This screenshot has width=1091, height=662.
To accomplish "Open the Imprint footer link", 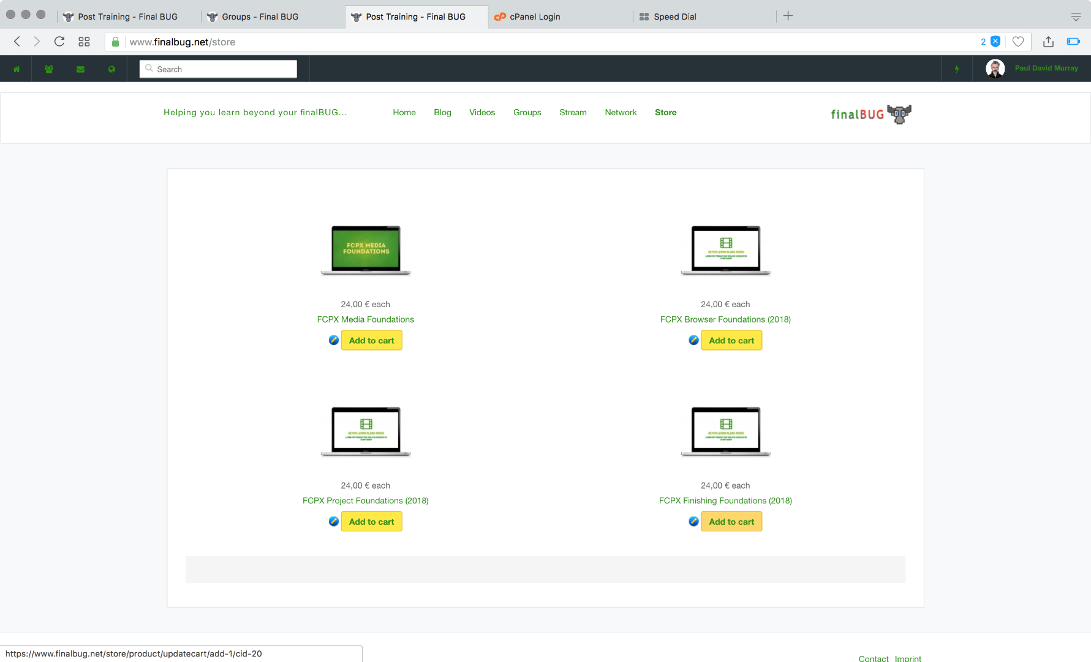I will pyautogui.click(x=908, y=658).
